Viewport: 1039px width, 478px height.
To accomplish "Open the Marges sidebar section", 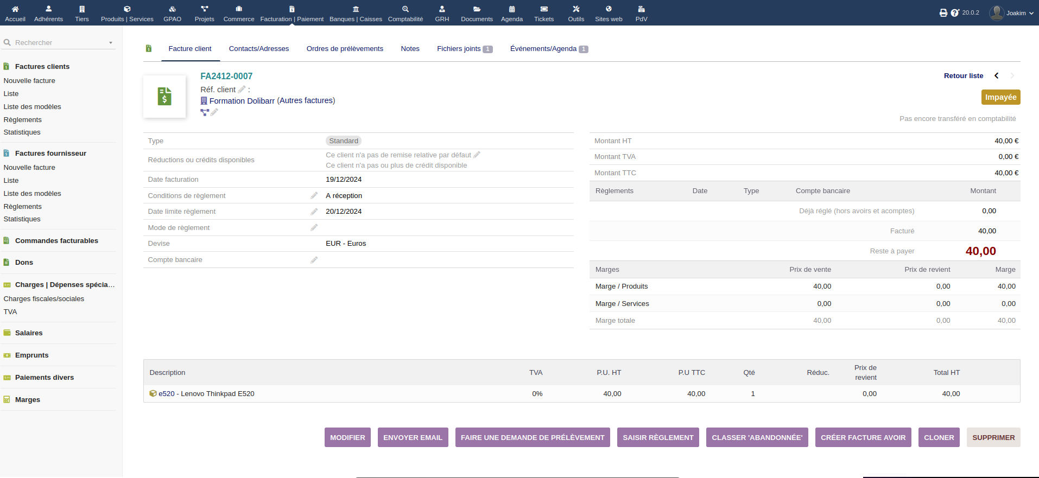I will (28, 400).
